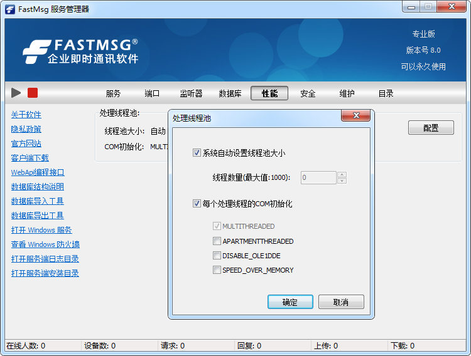Stop the service with the red square
This screenshot has height=356, width=471.
click(33, 93)
